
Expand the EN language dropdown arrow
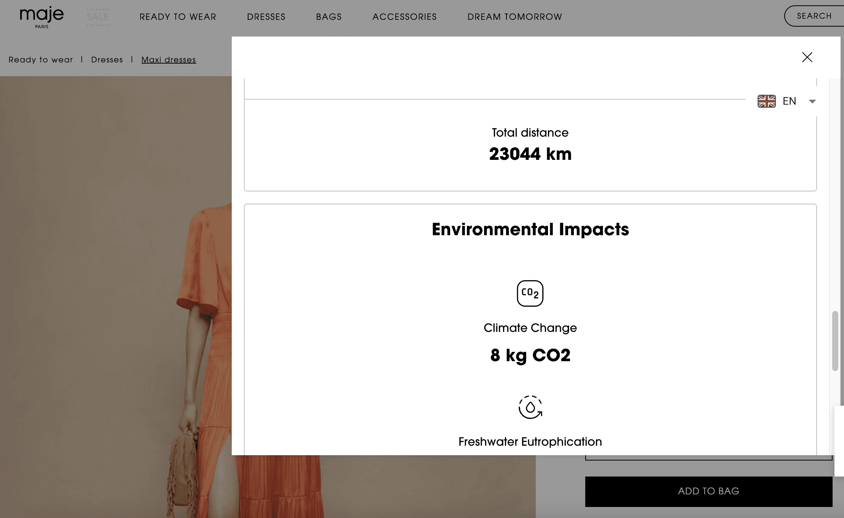[x=812, y=101]
